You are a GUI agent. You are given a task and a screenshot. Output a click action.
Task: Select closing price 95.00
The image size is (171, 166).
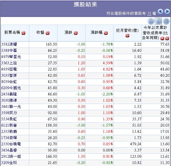click(x=52, y=150)
